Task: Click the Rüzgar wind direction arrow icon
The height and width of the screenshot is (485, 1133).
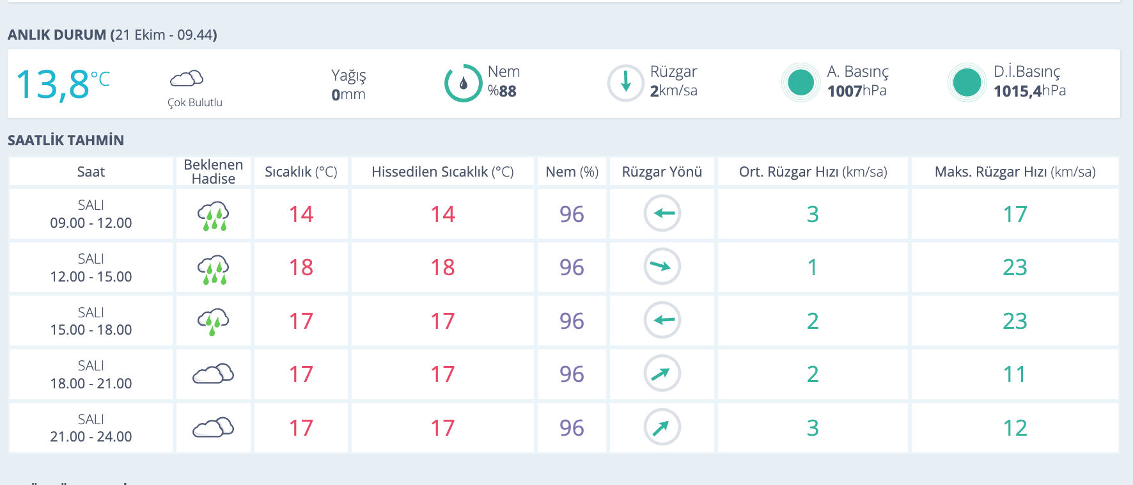Action: [625, 83]
